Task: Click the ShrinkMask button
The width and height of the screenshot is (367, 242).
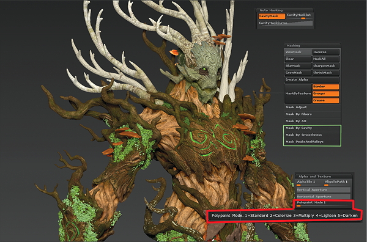Action: [x=326, y=73]
